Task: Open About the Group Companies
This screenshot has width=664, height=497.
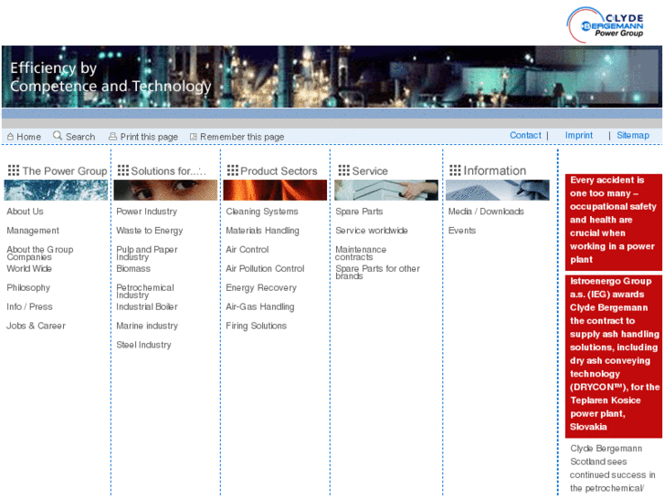Action: (x=40, y=253)
